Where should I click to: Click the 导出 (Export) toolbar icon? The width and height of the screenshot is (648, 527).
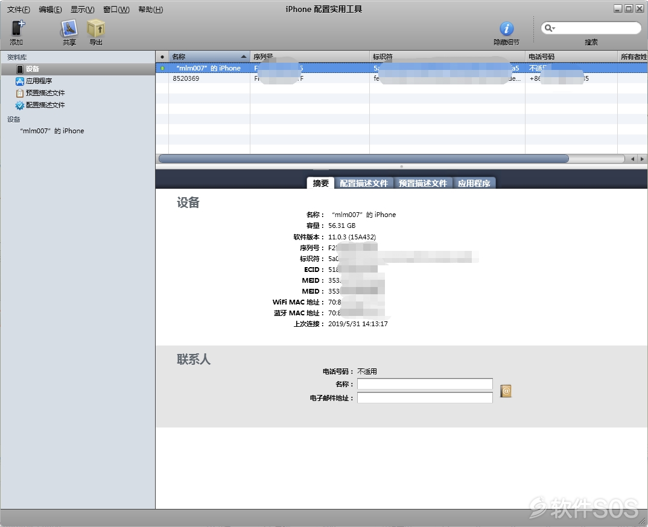point(96,28)
